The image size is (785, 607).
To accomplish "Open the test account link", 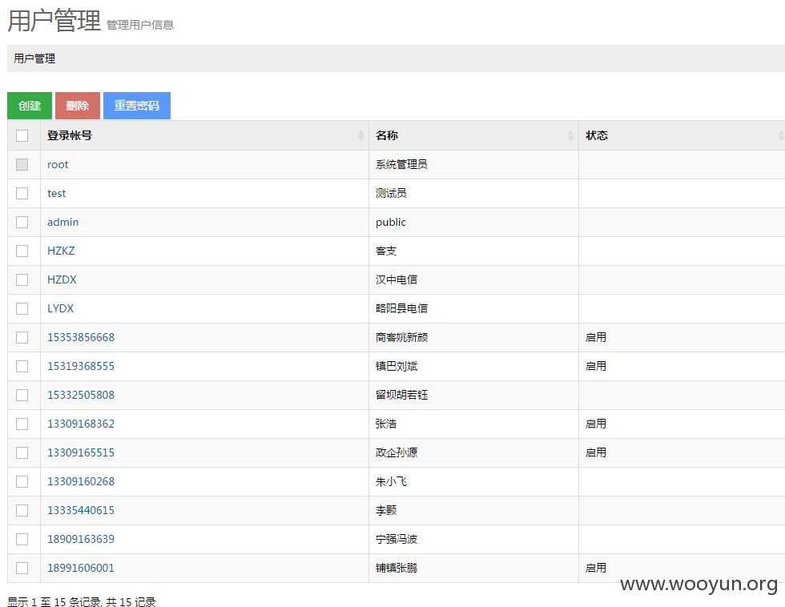I will [x=57, y=193].
